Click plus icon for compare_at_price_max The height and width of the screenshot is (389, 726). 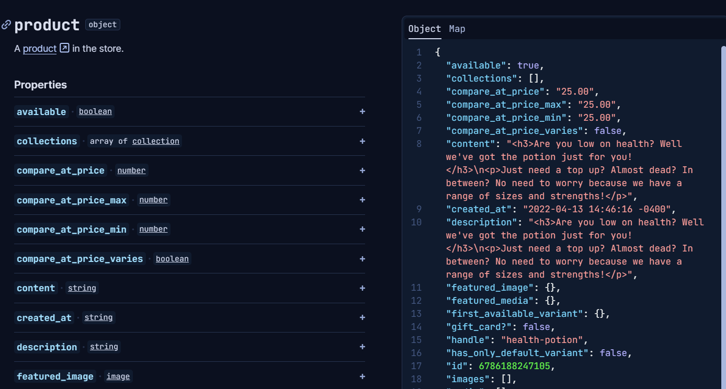pyautogui.click(x=362, y=200)
